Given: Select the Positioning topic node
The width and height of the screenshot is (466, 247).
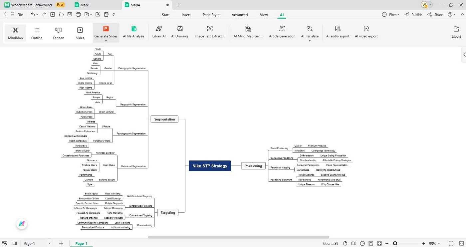Looking at the screenshot, I should 253,166.
